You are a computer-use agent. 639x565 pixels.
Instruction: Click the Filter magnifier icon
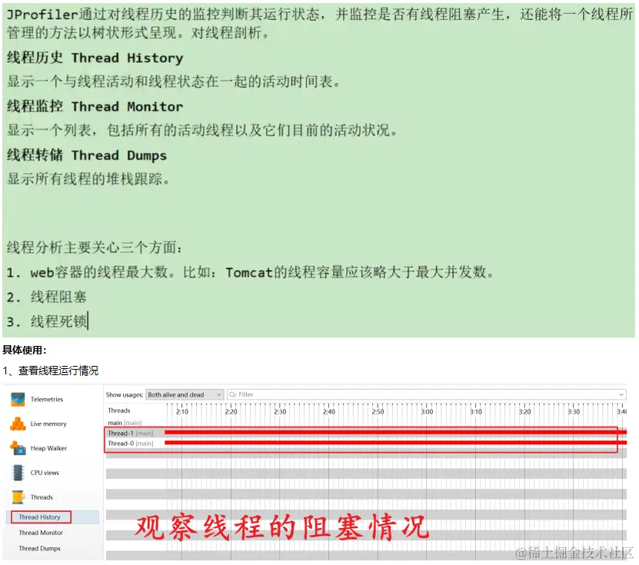coord(233,394)
